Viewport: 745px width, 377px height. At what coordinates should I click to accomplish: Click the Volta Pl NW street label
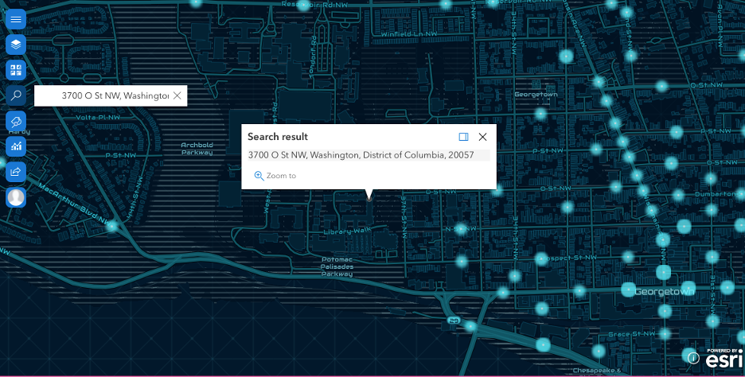[x=99, y=117]
